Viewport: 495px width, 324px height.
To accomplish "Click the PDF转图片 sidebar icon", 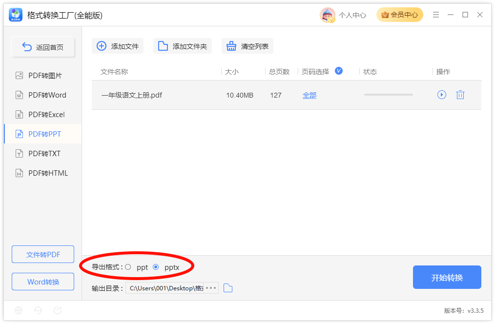I will click(x=19, y=76).
